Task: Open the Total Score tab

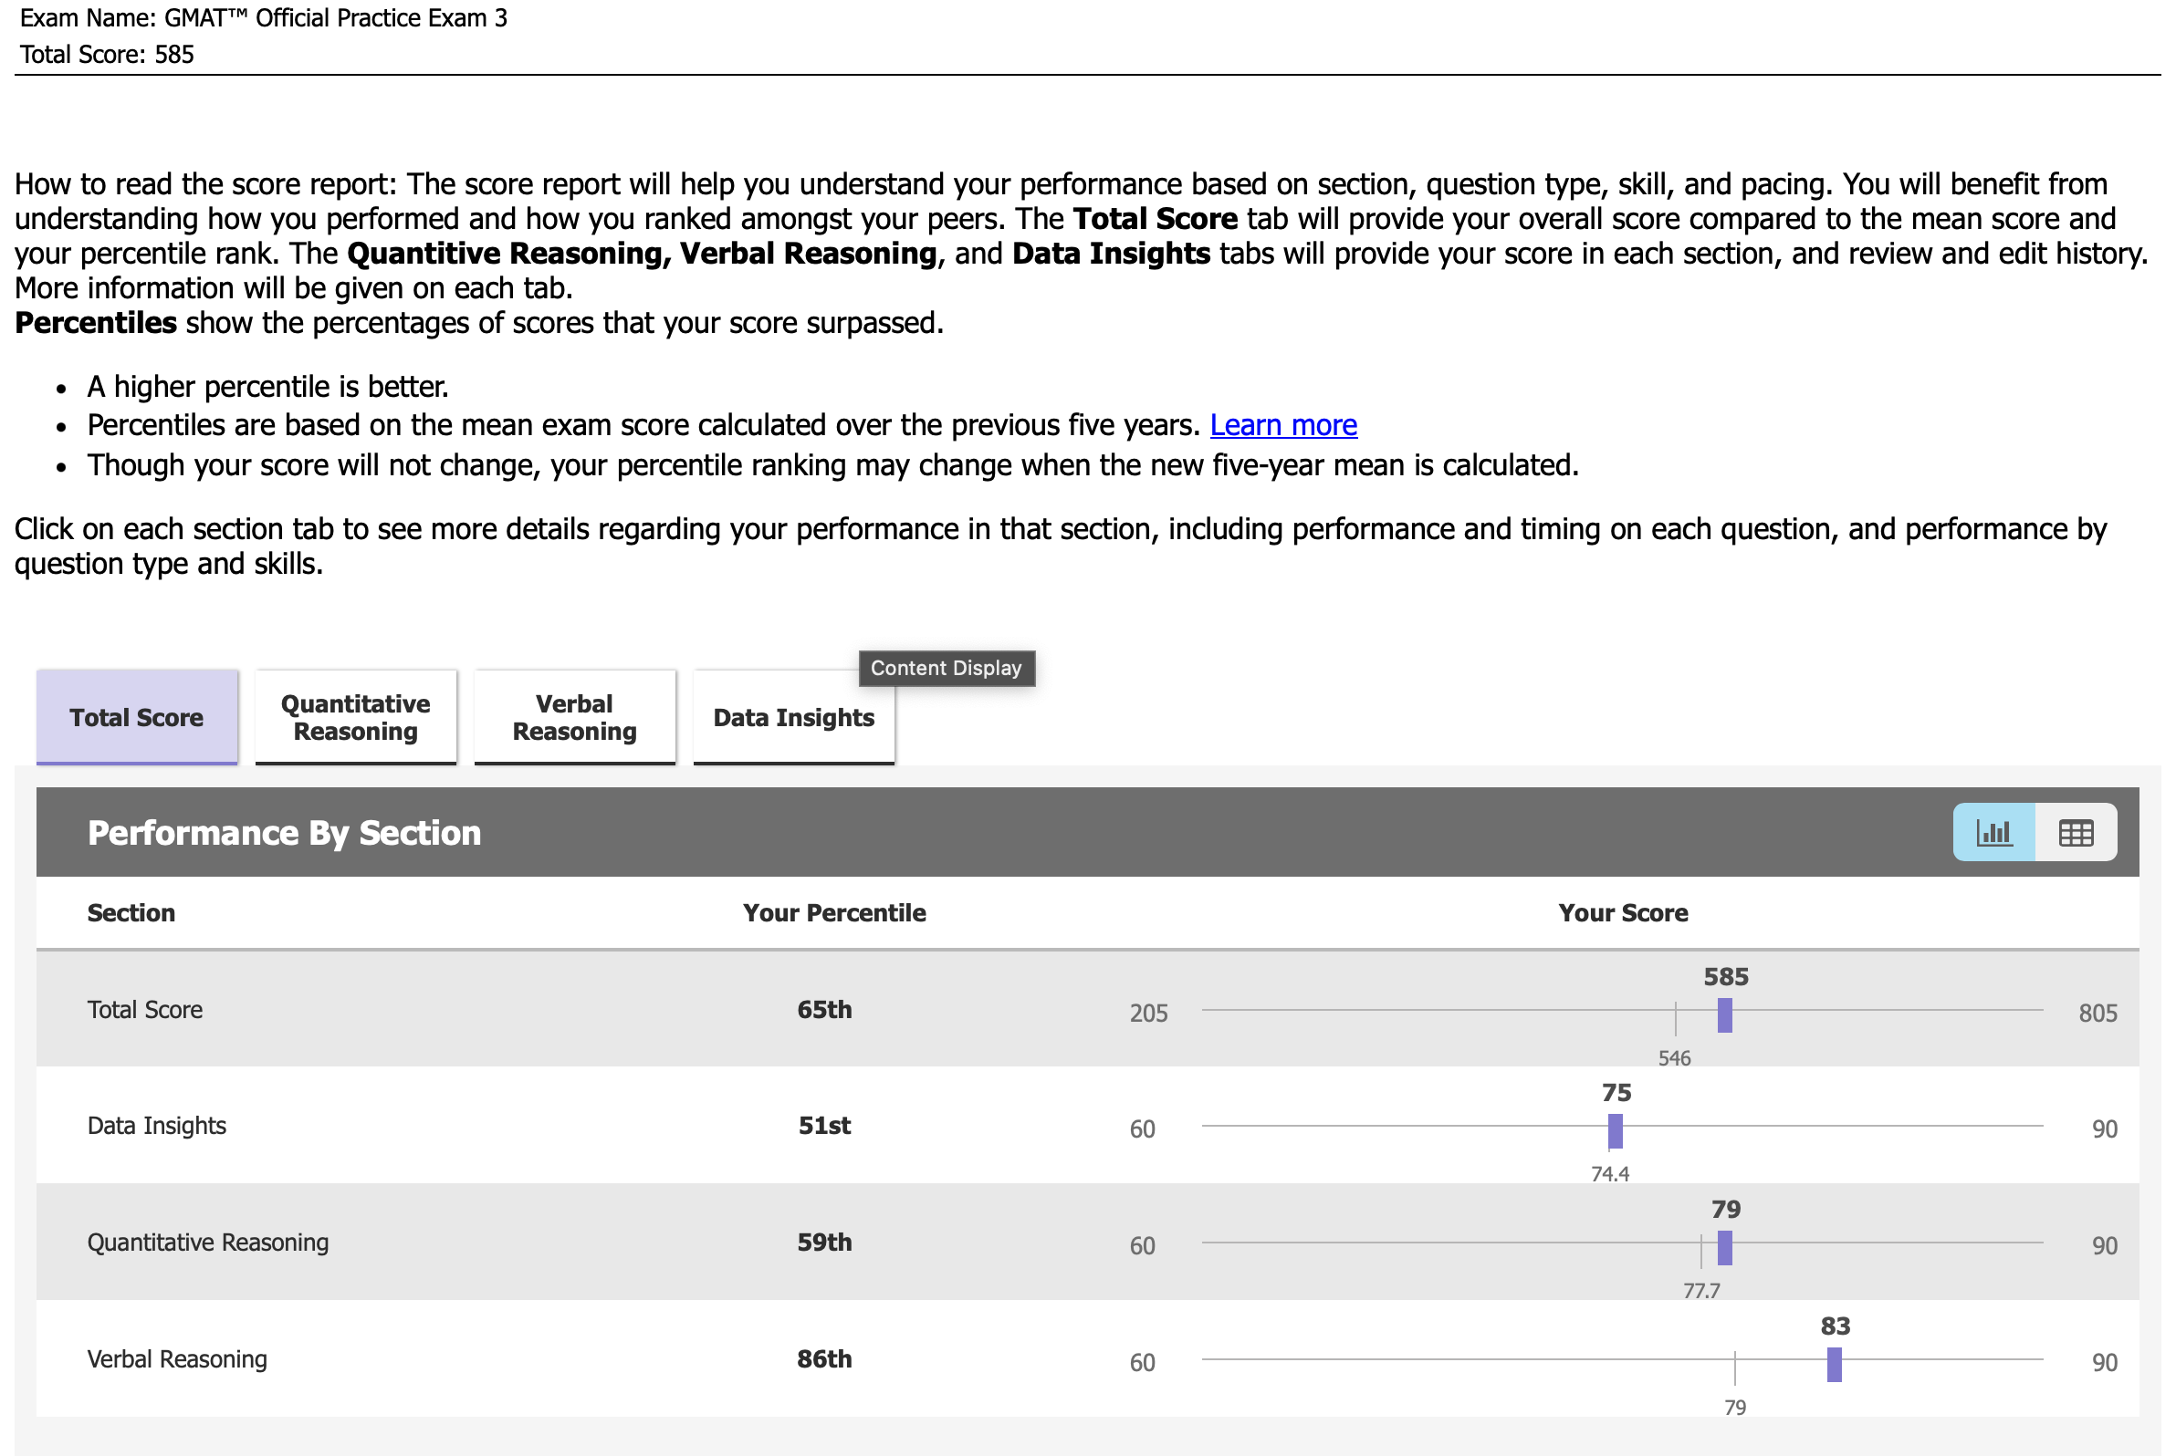Action: coord(137,717)
